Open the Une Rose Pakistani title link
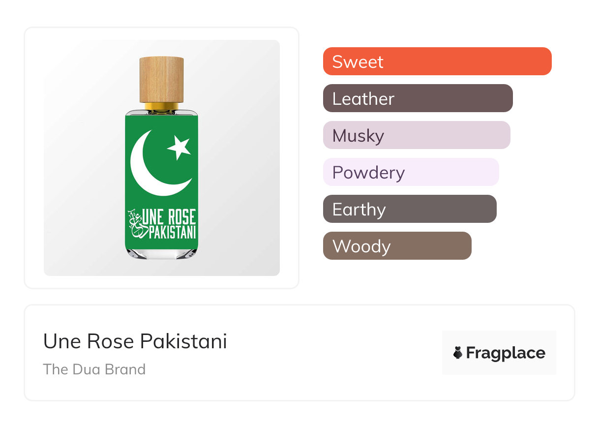The height and width of the screenshot is (425, 599). (x=135, y=341)
